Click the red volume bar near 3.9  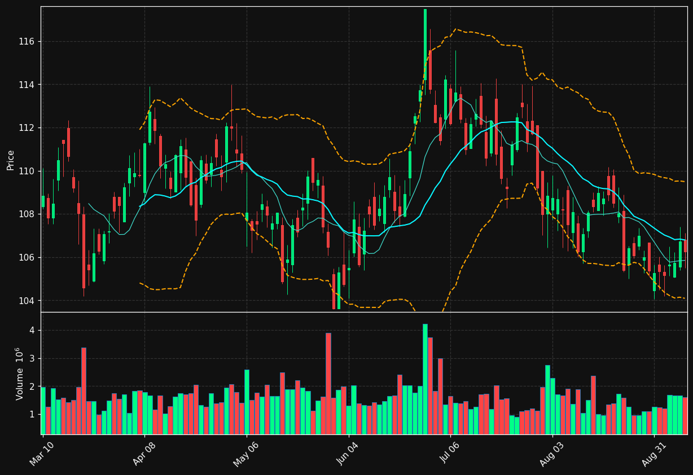click(328, 384)
